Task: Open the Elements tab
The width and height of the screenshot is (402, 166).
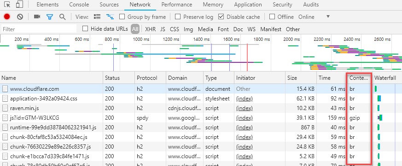Action: click(47, 5)
